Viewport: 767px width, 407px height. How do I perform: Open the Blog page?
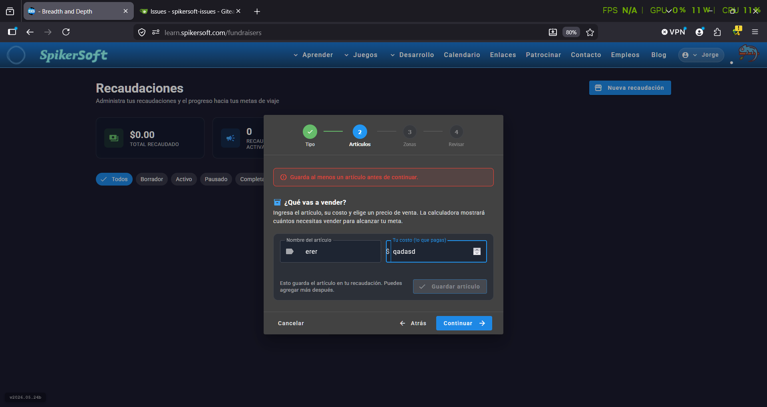point(659,55)
